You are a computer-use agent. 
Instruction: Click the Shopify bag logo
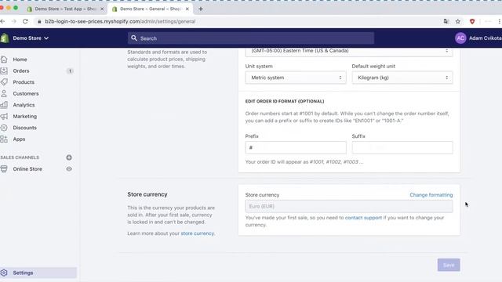(x=5, y=38)
